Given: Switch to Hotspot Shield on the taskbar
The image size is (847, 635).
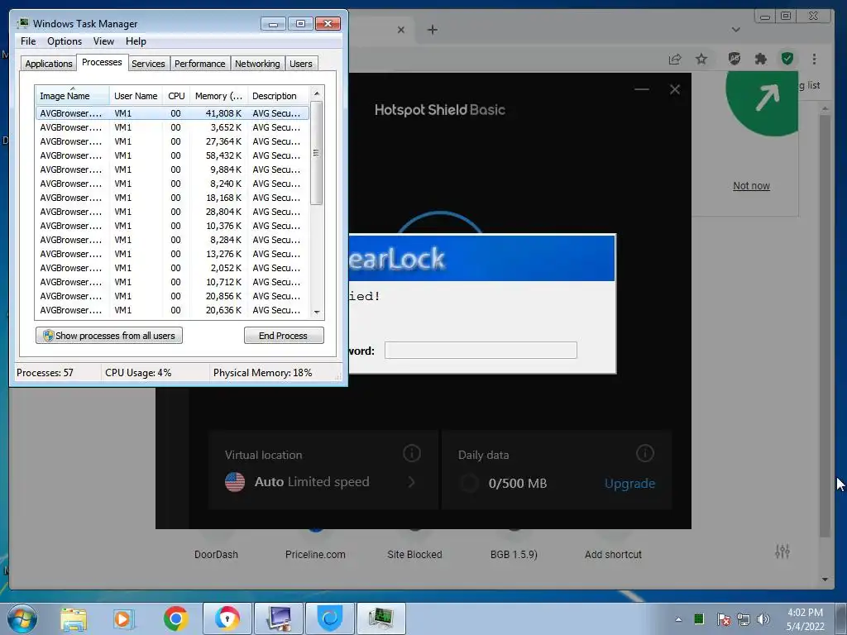Looking at the screenshot, I should pyautogui.click(x=330, y=618).
